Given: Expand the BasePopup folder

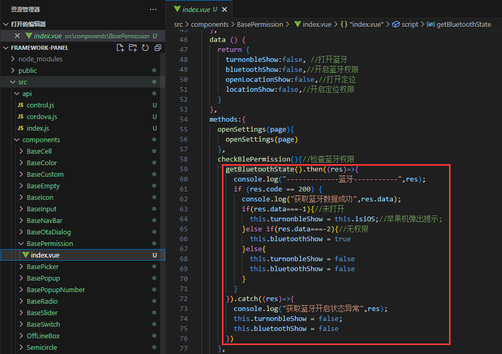Looking at the screenshot, I should pyautogui.click(x=21, y=278).
